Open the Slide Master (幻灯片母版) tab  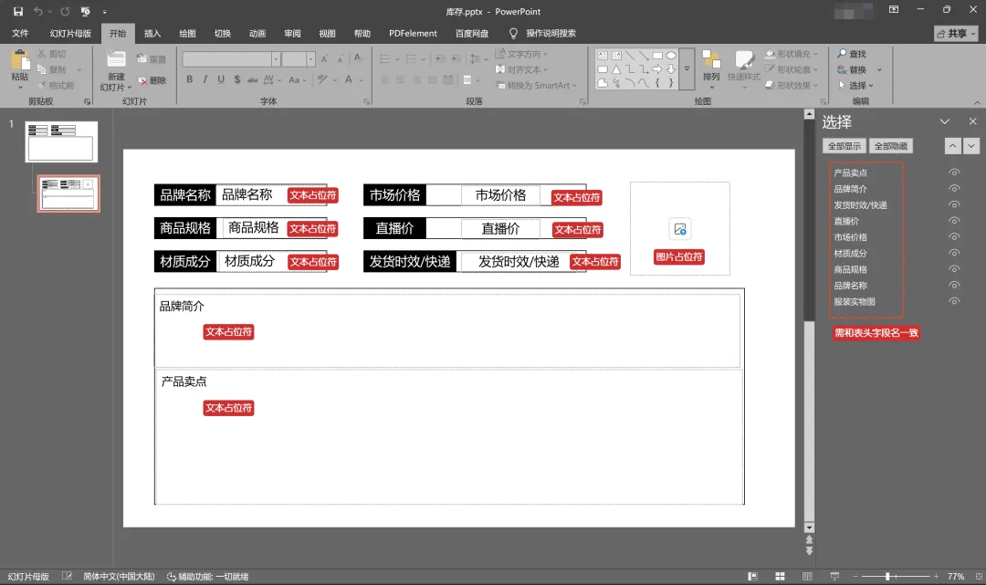point(70,33)
